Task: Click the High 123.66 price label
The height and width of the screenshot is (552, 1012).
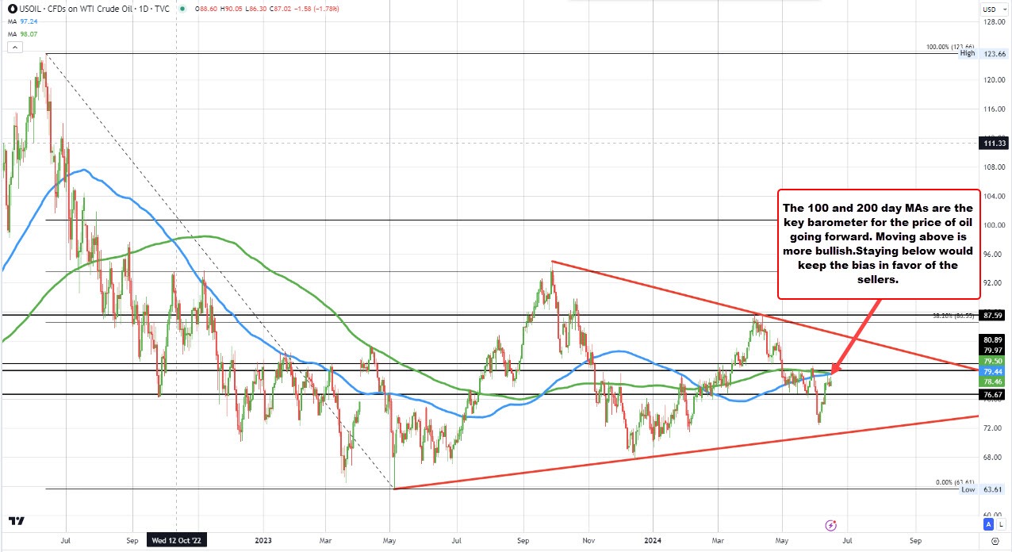Action: pos(985,53)
